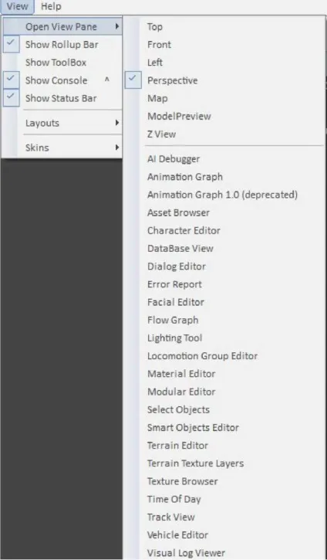Open the ModelPreview pane
This screenshot has height=560, width=327.
224,116
